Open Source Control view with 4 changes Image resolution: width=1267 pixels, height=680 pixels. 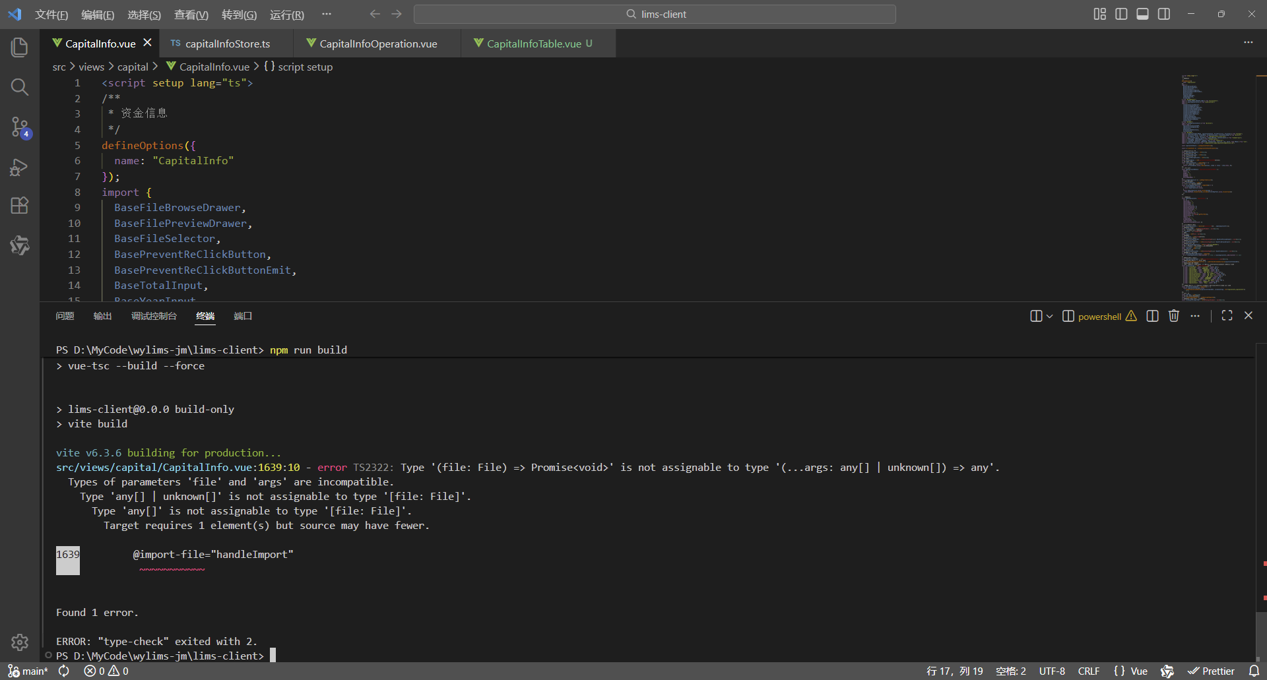tap(20, 127)
